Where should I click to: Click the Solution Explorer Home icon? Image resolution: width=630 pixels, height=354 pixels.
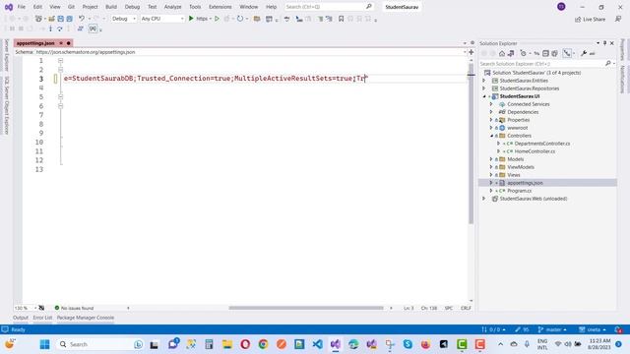coord(502,53)
